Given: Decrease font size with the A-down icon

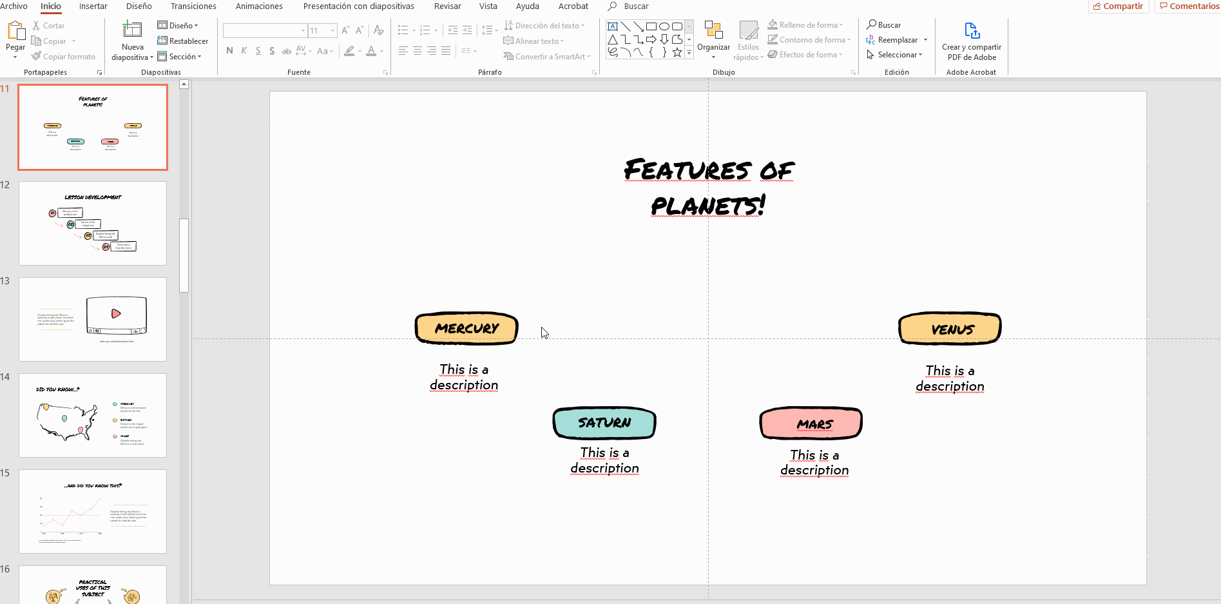Looking at the screenshot, I should point(360,30).
